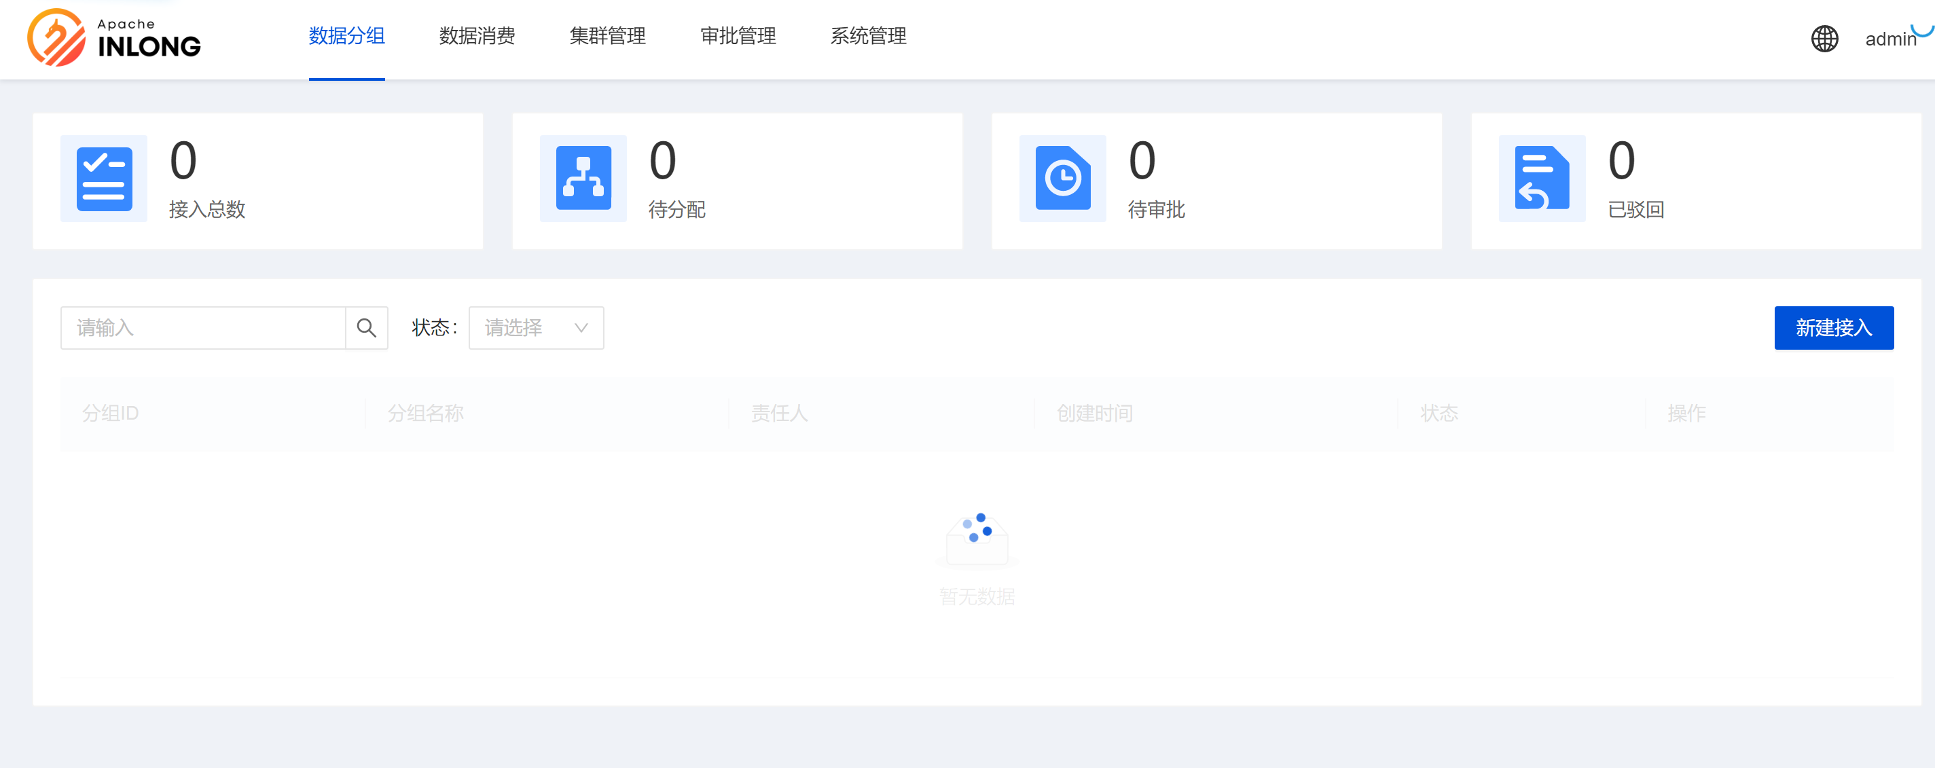Image resolution: width=1935 pixels, height=768 pixels.
Task: Focus the 请输入 search input field
Action: tap(203, 328)
